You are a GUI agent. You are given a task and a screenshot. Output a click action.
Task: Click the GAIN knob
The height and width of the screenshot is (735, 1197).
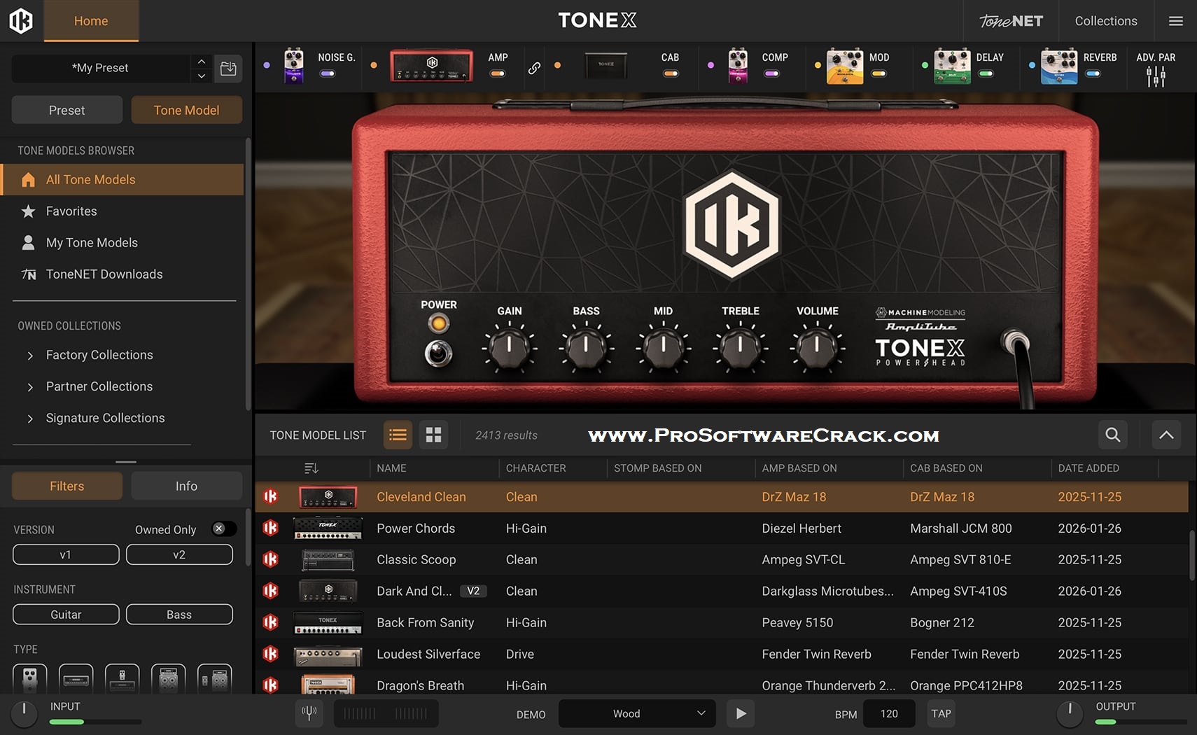pyautogui.click(x=509, y=346)
